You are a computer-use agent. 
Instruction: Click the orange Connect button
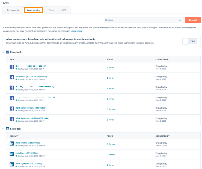tap(193, 20)
